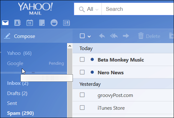Click the search magnifier icon
The width and height of the screenshot is (174, 118).
coord(82,9)
